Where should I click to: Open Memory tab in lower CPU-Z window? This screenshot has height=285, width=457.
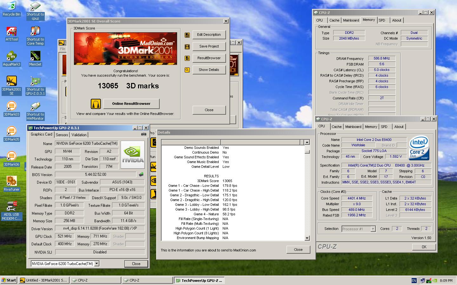tap(371, 127)
